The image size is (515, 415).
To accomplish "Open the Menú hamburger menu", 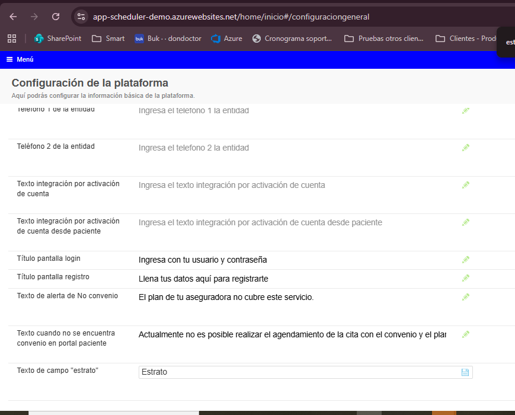I will click(20, 59).
